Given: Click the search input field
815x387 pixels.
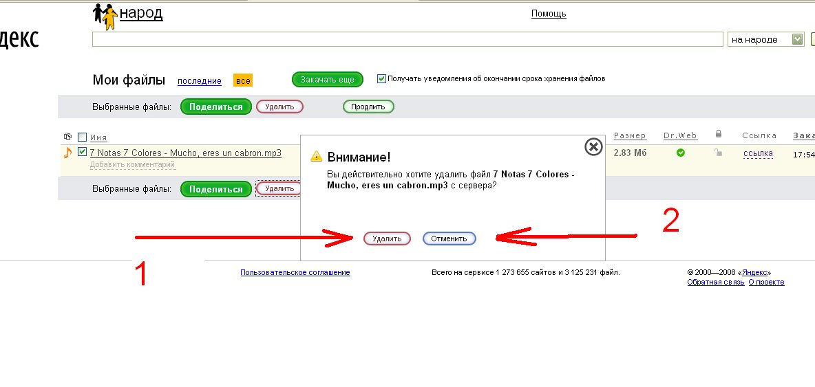Looking at the screenshot, I should (x=407, y=39).
